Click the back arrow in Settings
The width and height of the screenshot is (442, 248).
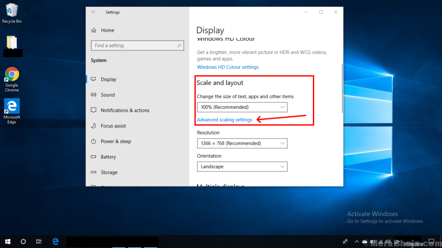93,12
